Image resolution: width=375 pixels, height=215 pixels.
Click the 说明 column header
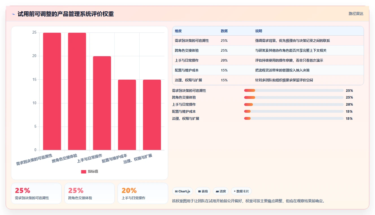click(259, 31)
